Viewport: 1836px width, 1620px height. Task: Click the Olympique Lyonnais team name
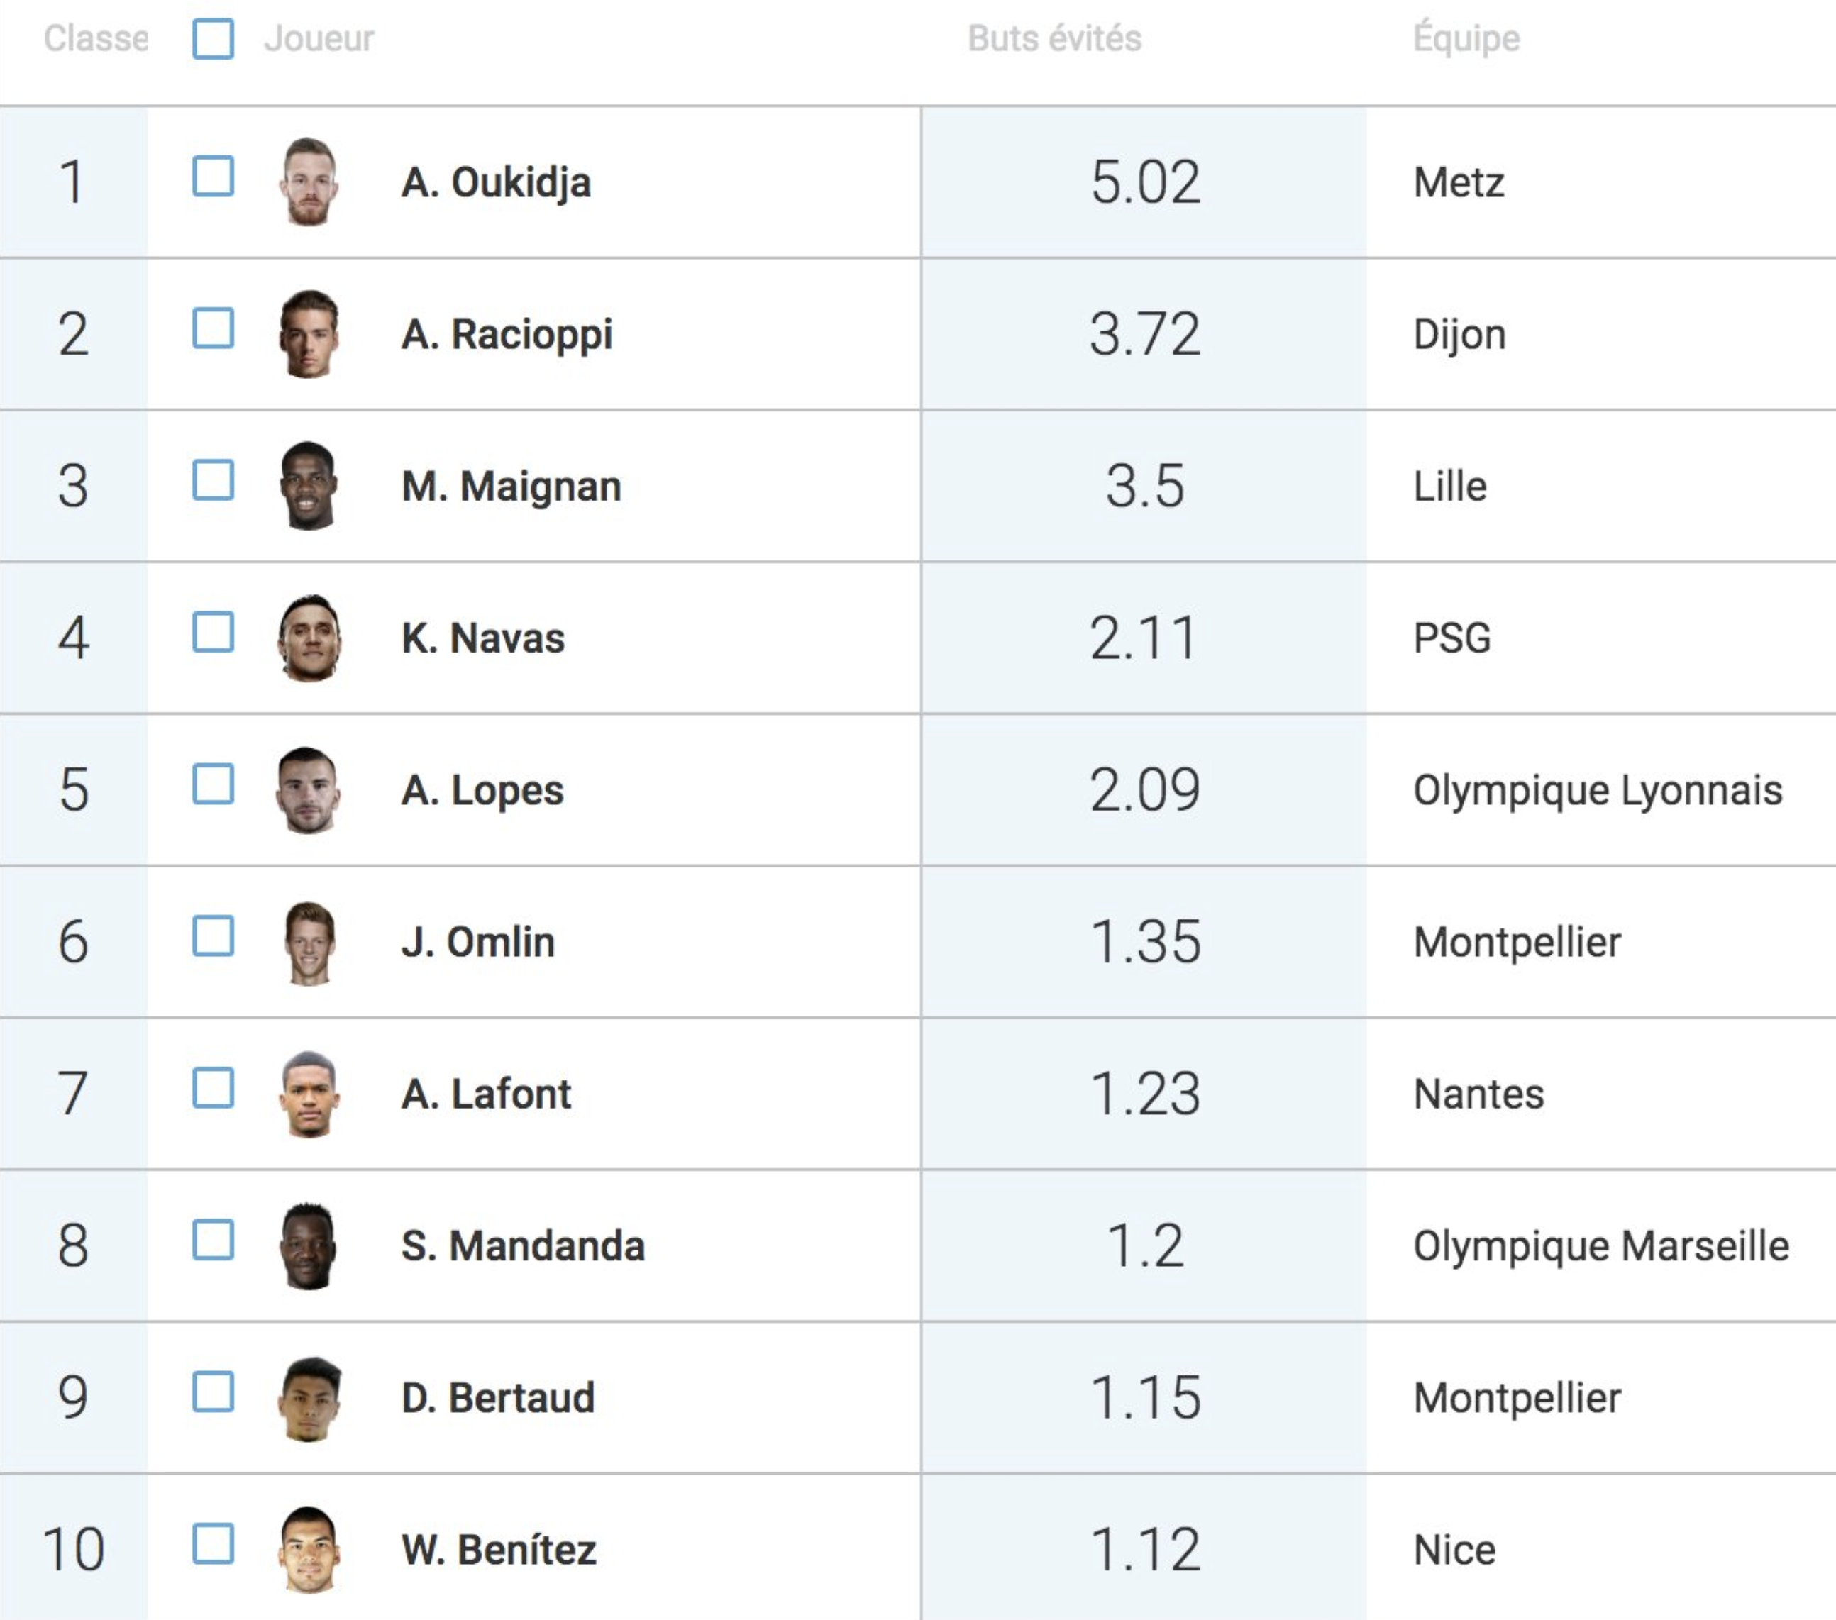1597,790
